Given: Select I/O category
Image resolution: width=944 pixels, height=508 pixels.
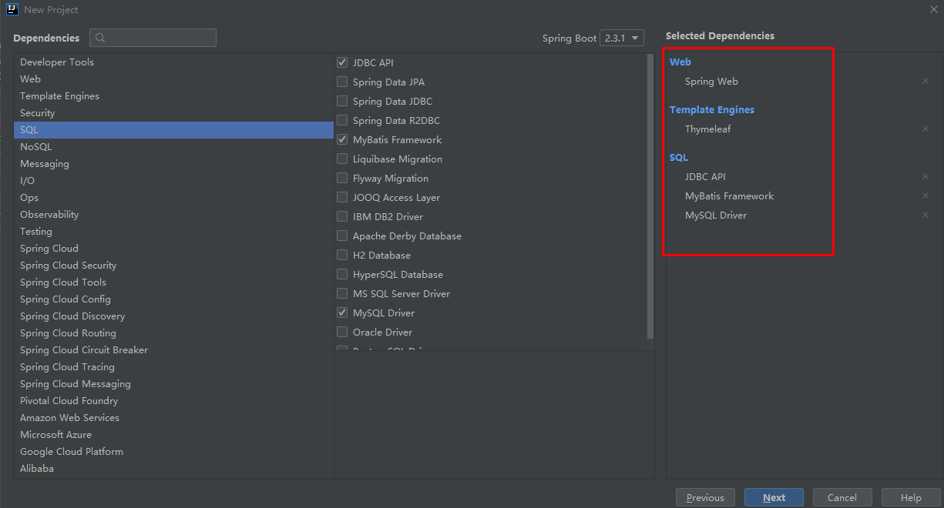Looking at the screenshot, I should pos(173,180).
